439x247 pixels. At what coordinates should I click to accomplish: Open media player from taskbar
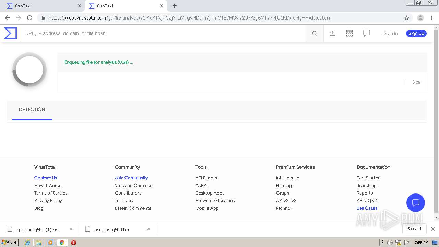pos(50,243)
